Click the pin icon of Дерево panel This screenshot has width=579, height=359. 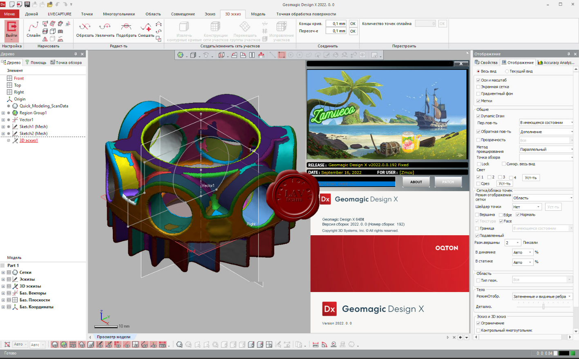tap(76, 54)
